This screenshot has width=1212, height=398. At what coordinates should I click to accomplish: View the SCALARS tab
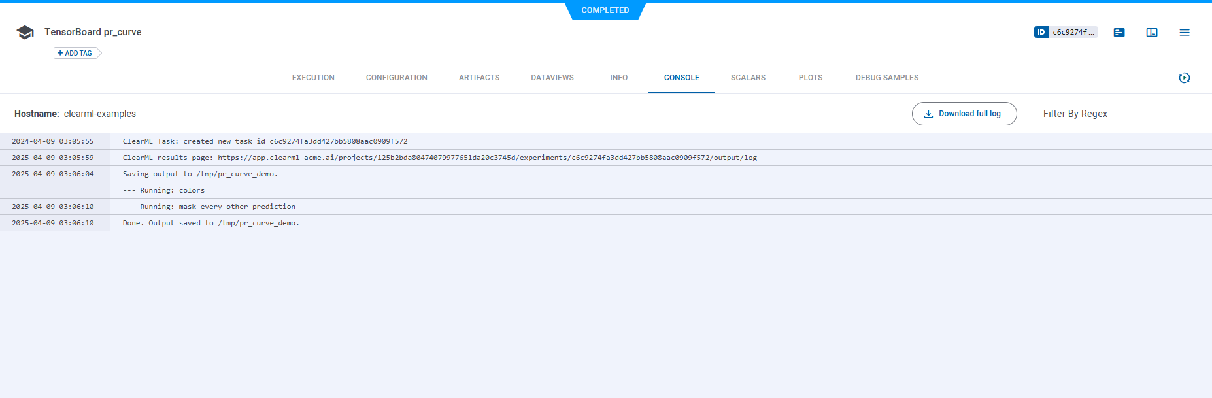click(748, 78)
